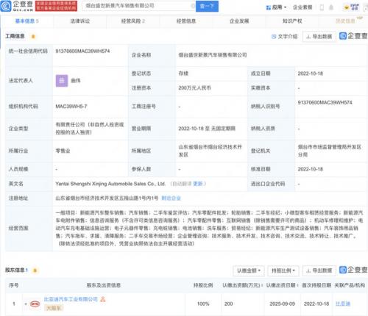Open the 应用 dropdown menu
The width and height of the screenshot is (368, 316).
[276, 7]
